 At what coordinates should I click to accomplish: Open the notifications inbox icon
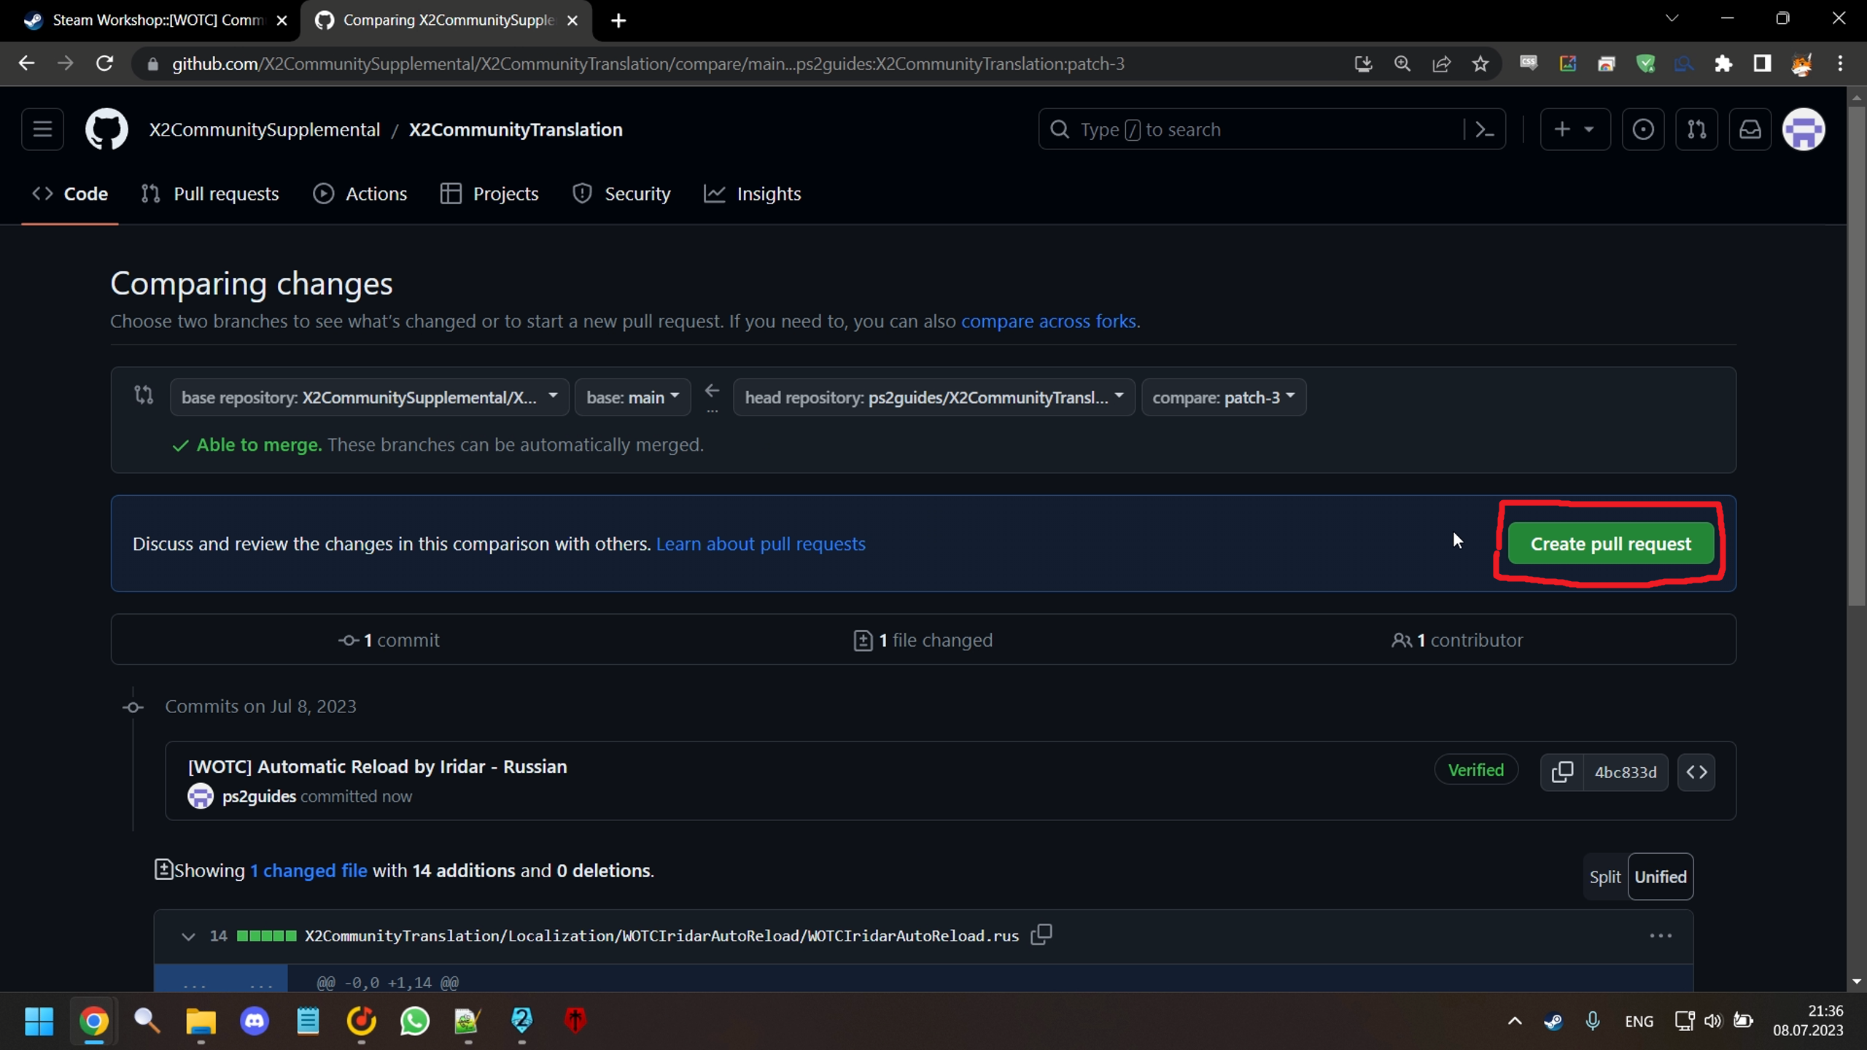pos(1750,130)
